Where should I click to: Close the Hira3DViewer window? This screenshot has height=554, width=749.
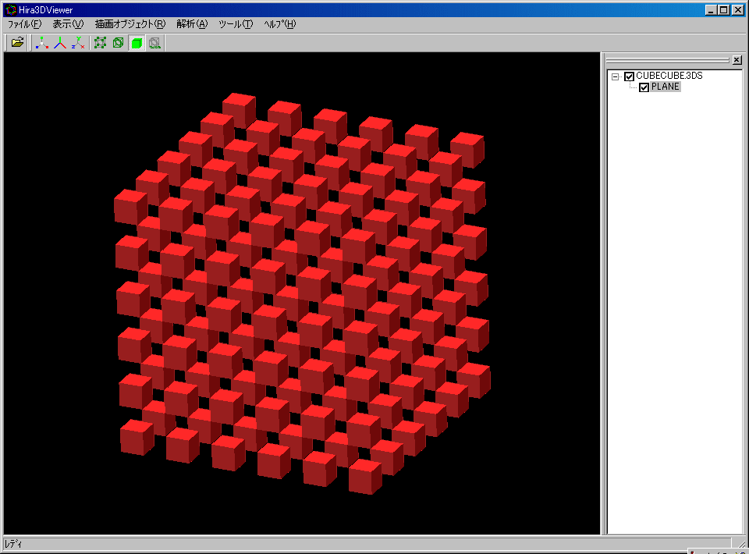pos(738,9)
